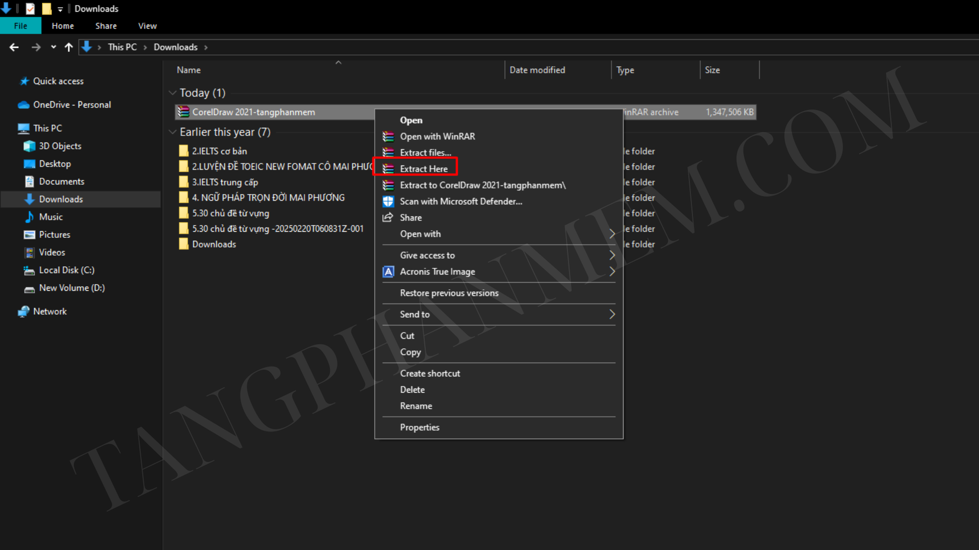Click Acronis True Image icon
The height and width of the screenshot is (550, 979).
tap(388, 271)
